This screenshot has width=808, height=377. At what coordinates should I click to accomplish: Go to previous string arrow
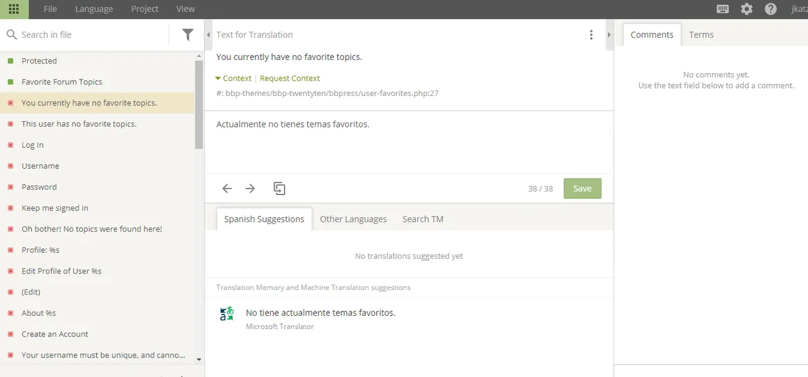[227, 188]
